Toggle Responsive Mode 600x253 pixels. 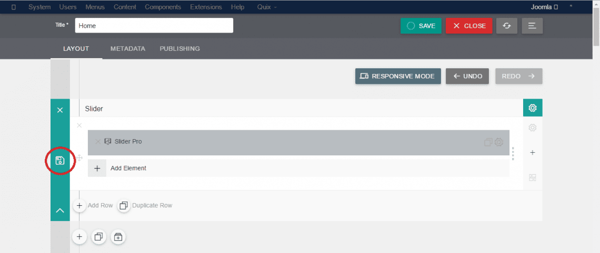[397, 76]
